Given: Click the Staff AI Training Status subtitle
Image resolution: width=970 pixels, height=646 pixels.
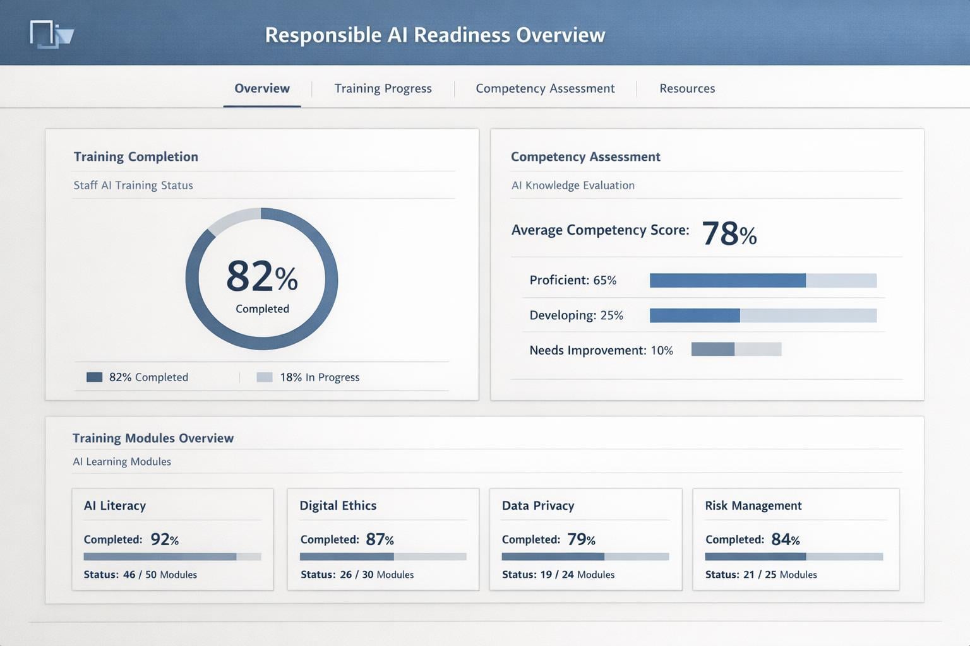Looking at the screenshot, I should [133, 185].
